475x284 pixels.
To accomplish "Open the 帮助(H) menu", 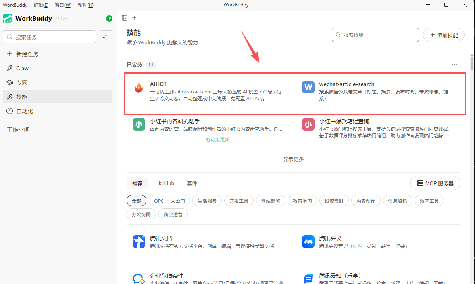I will coord(86,5).
